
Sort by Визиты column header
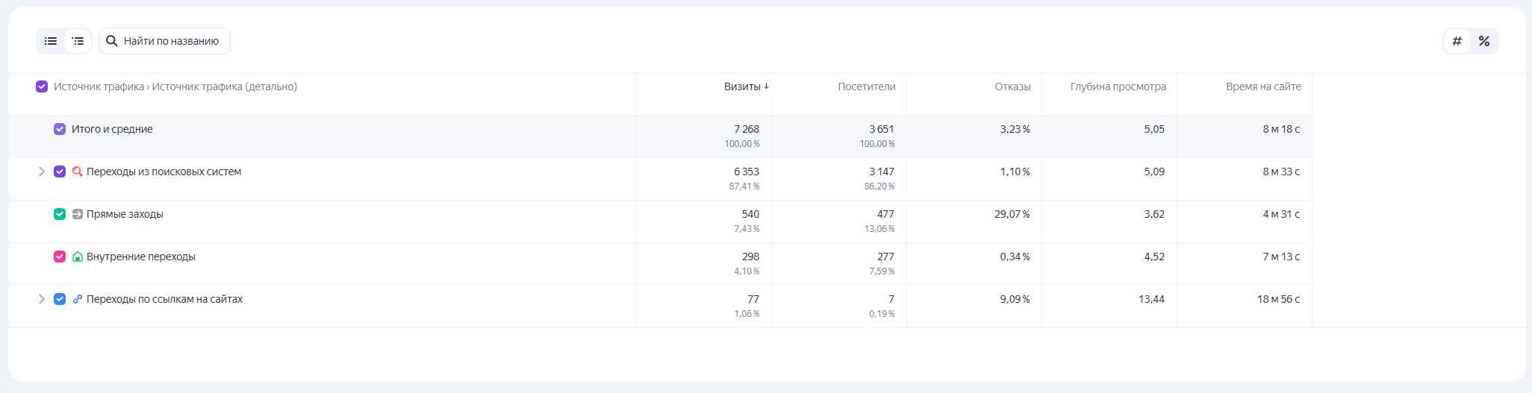pyautogui.click(x=742, y=87)
